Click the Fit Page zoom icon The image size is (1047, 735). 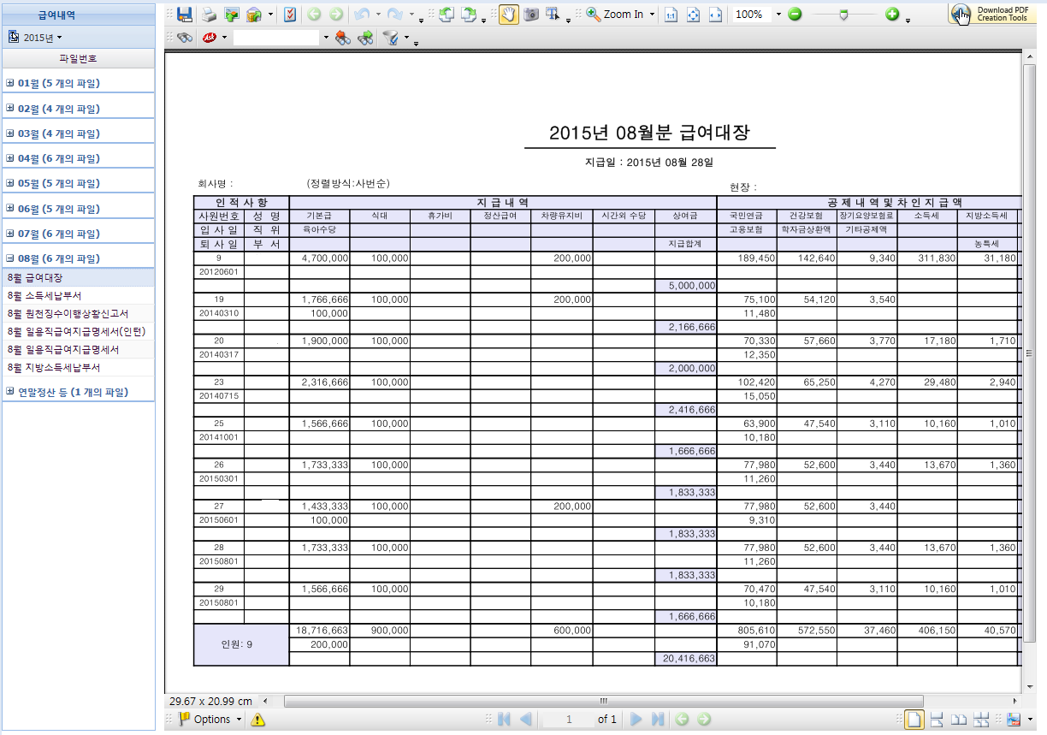click(x=694, y=15)
